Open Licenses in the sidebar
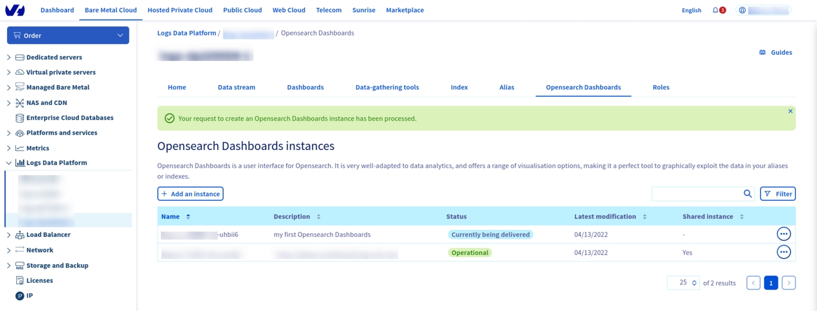This screenshot has width=817, height=311. 39,281
